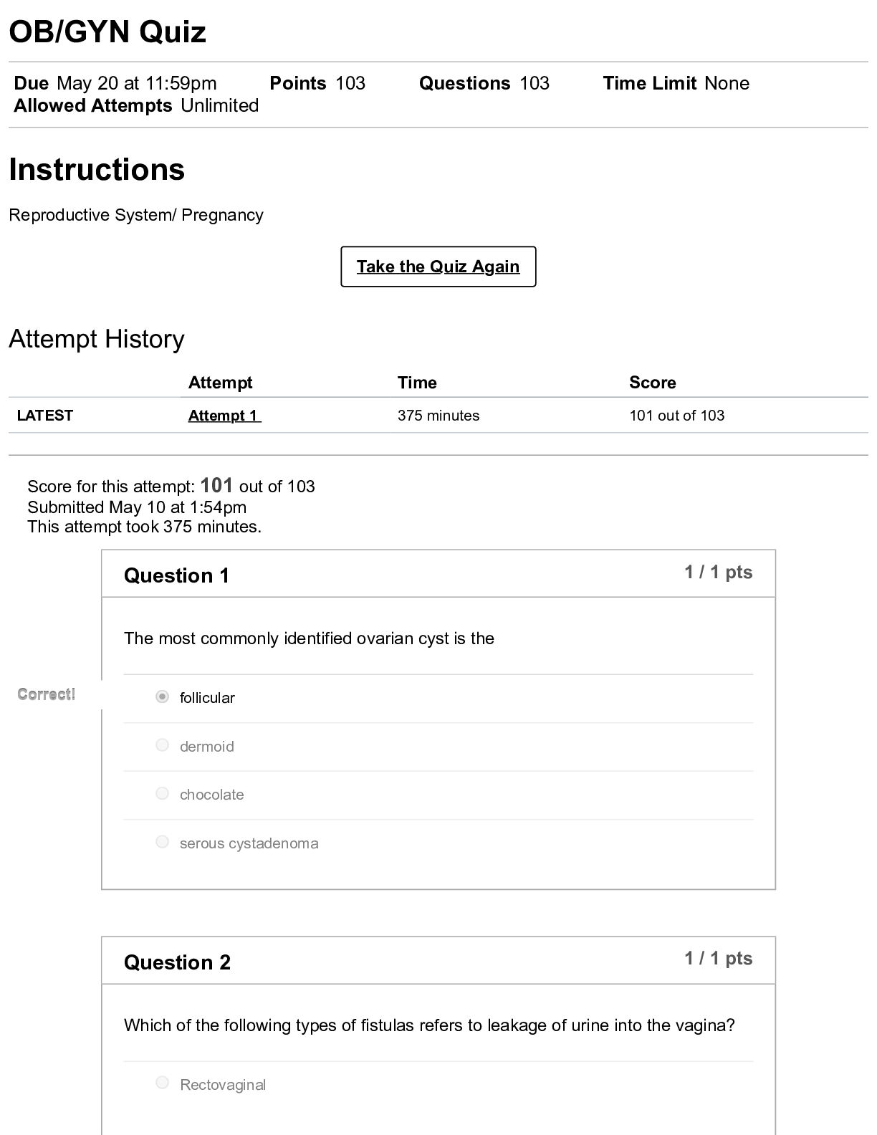
Task: Select the follicular radio button
Action: point(163,696)
